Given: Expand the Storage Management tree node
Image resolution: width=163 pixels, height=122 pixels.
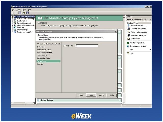Looking at the screenshot, I should tap(12, 23).
